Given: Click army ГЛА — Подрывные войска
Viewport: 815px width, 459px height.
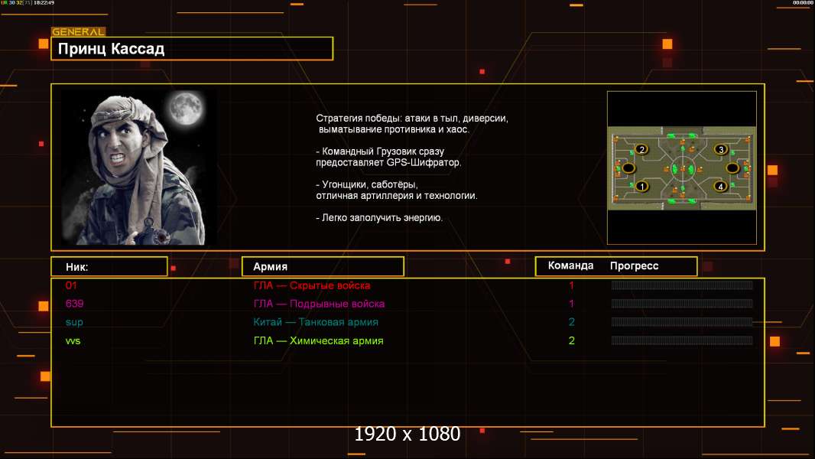Looking at the screenshot, I should (319, 304).
